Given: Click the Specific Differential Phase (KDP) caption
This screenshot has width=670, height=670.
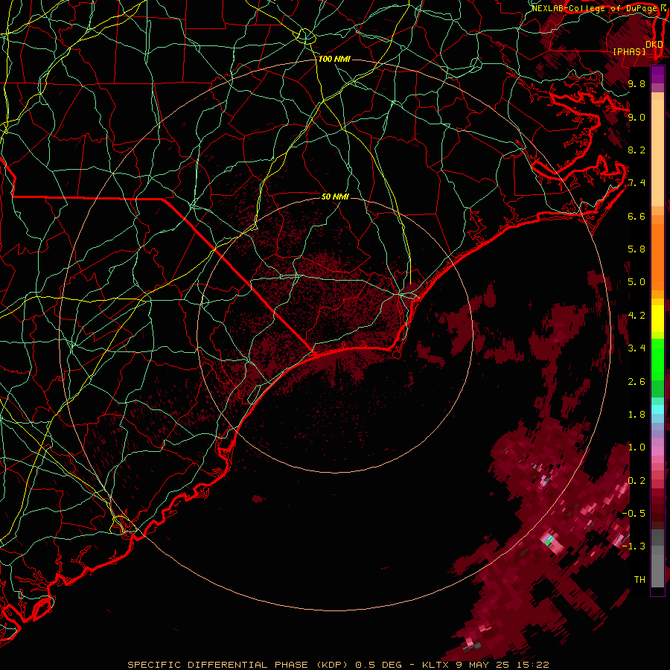Looking at the screenshot, I should pos(239,665).
